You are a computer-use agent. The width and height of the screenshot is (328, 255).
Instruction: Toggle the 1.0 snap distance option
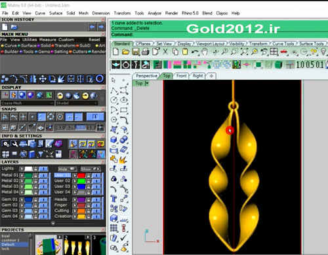point(91,127)
